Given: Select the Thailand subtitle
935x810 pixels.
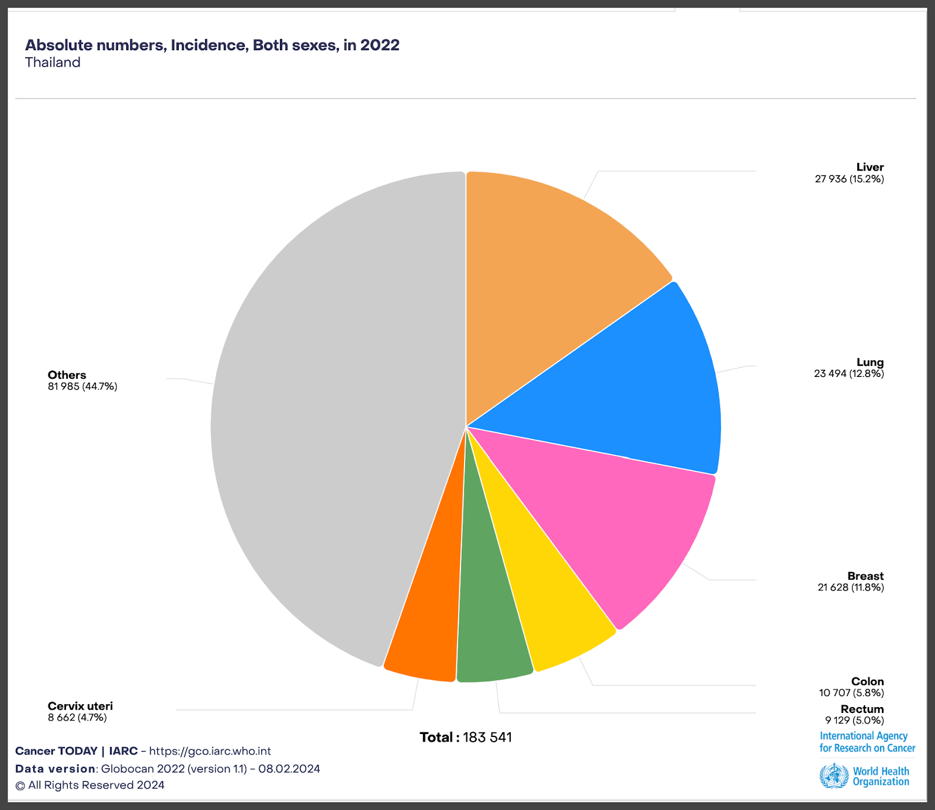Looking at the screenshot, I should (x=53, y=63).
